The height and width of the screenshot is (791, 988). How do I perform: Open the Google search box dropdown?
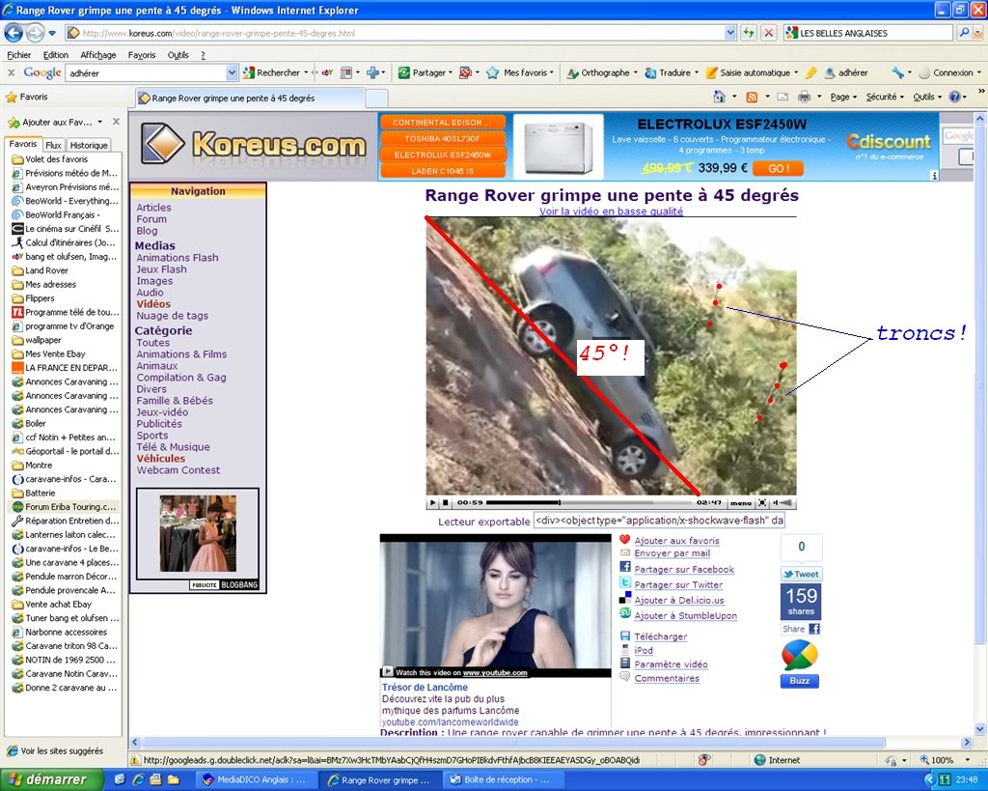(x=232, y=73)
